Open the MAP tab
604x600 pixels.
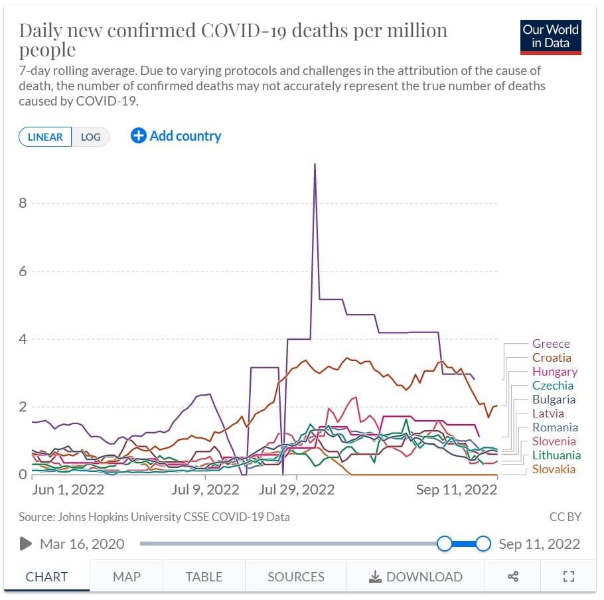pyautogui.click(x=126, y=576)
